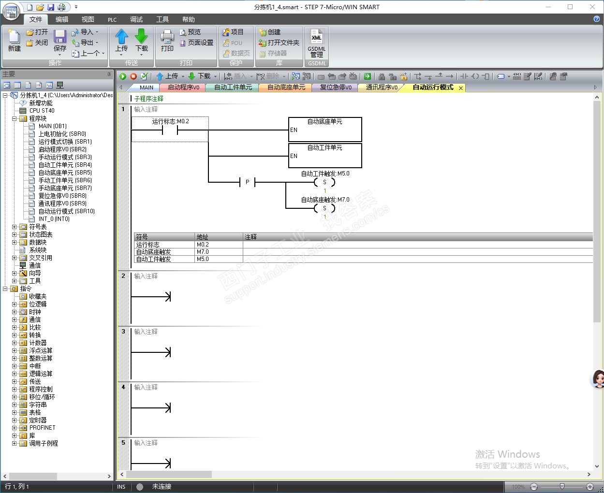Screen dimensions: 604x493
Task: Click 打开文件夹 button in ribbon
Action: pos(279,43)
